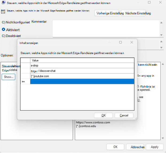Click the policy setting icon beside the heading
The image size is (166, 153).
coord(3,11)
